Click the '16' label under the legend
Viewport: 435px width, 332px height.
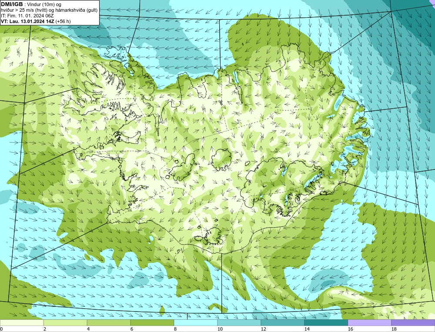coord(350,329)
